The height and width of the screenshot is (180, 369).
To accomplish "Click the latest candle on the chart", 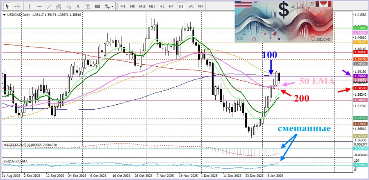I will coord(279,78).
